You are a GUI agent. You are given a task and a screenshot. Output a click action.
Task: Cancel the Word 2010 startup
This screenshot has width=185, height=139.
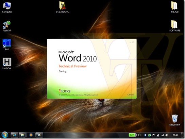click(x=131, y=94)
